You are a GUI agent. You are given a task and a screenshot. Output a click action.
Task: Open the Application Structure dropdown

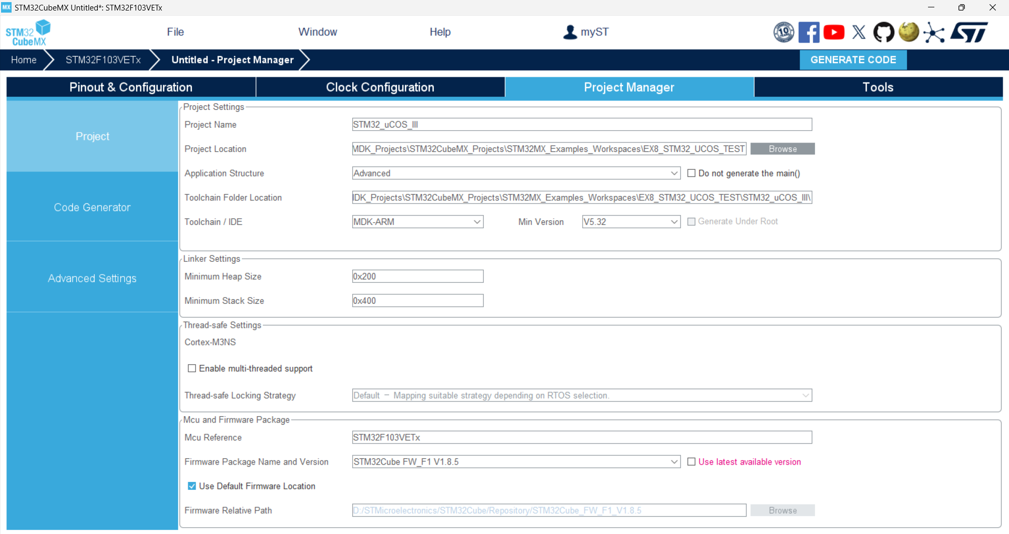pos(516,173)
